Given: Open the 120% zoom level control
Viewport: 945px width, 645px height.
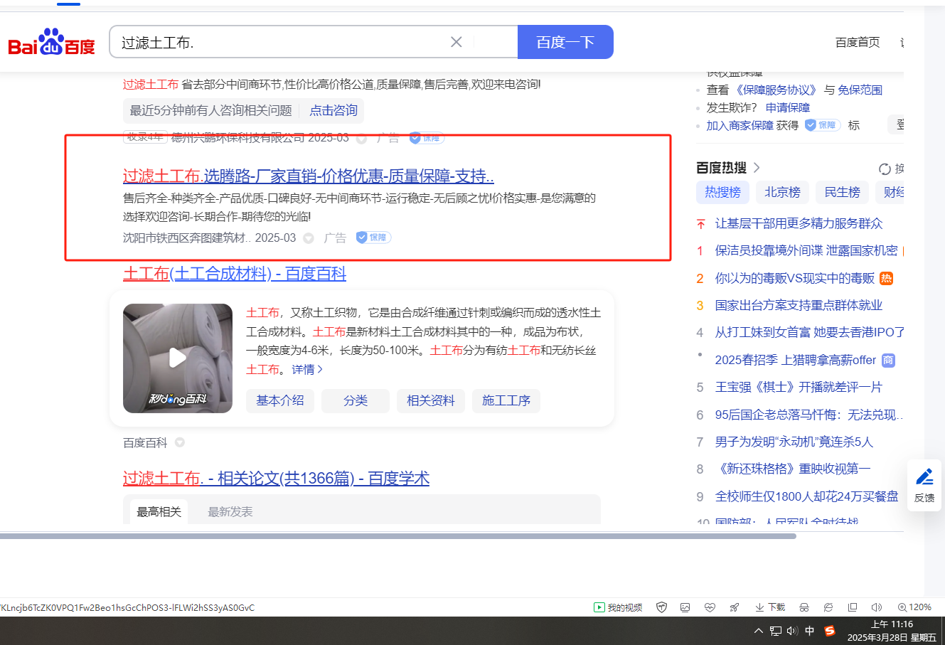Looking at the screenshot, I should tap(914, 607).
